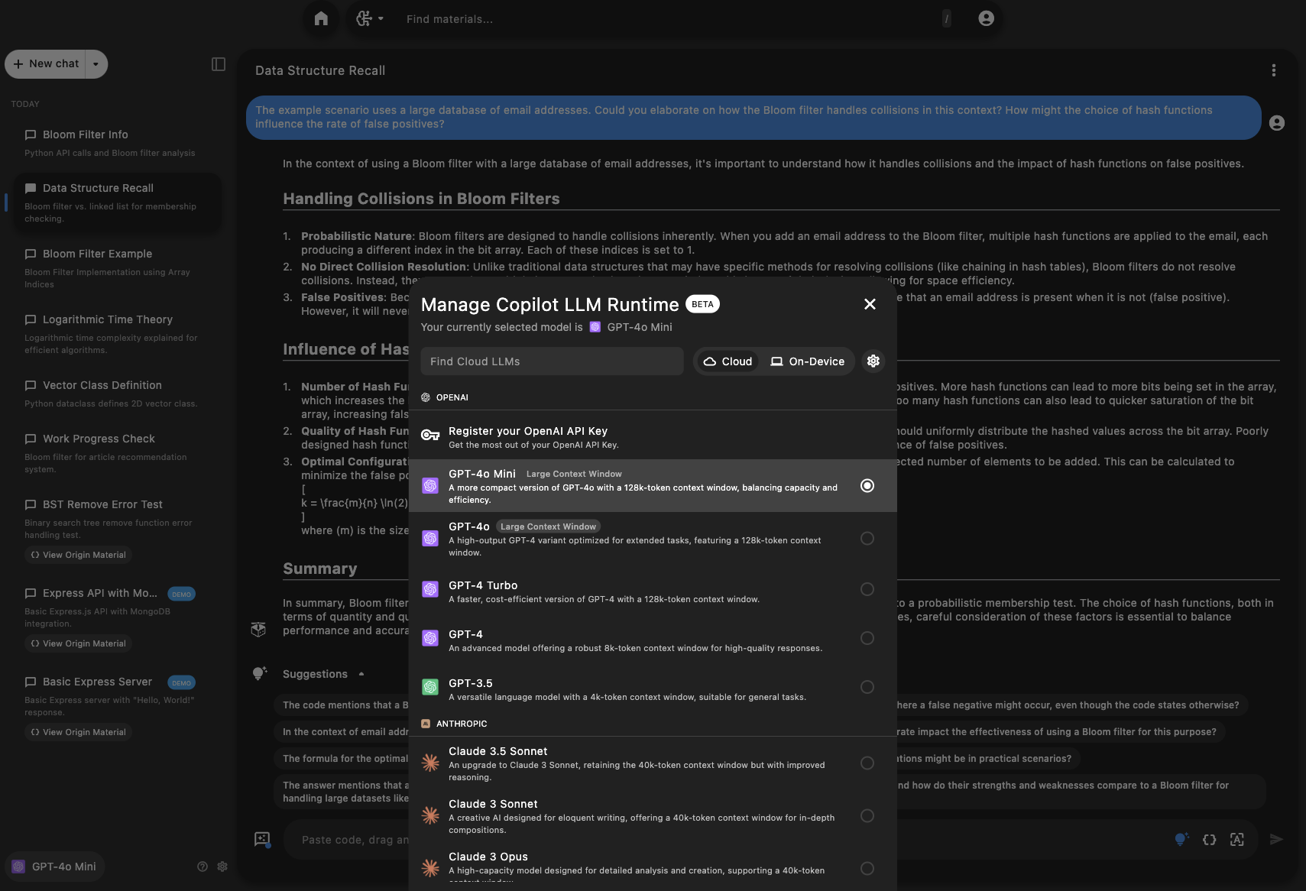This screenshot has width=1306, height=891.
Task: Click the Claude 3 Sonnet starburst icon
Action: click(x=430, y=815)
